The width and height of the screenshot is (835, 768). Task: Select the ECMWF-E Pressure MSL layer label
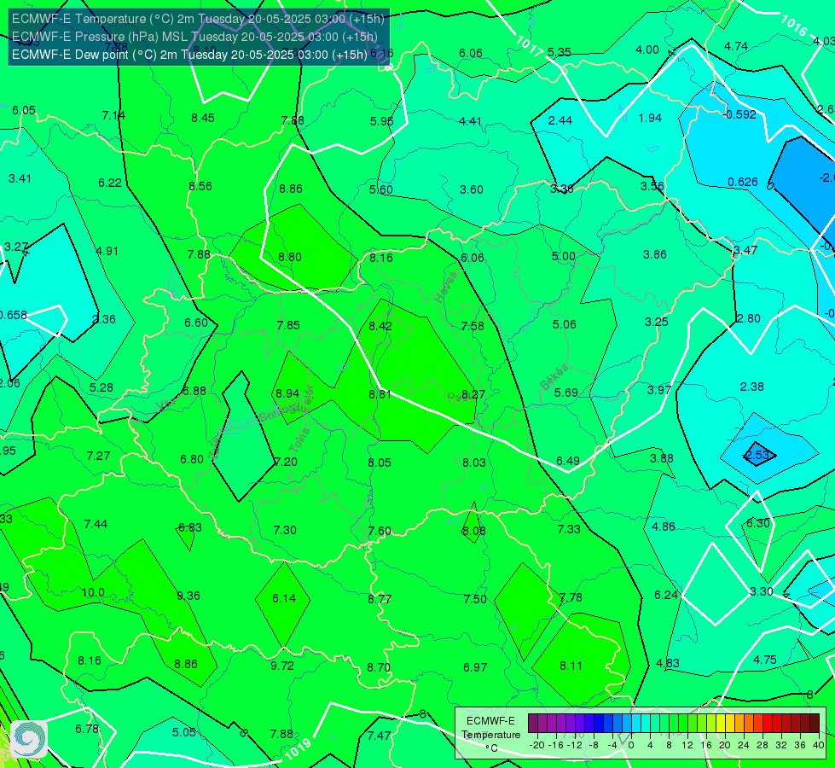pyautogui.click(x=194, y=37)
